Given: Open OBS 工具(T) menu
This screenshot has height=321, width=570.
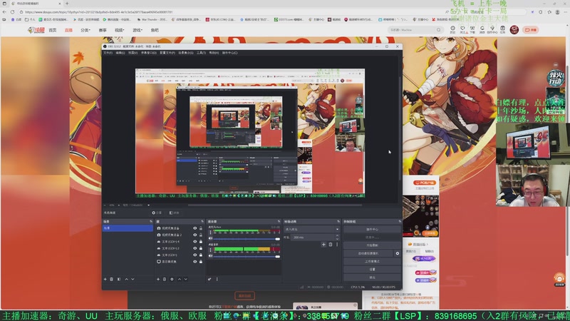Looking at the screenshot, I should (x=201, y=53).
